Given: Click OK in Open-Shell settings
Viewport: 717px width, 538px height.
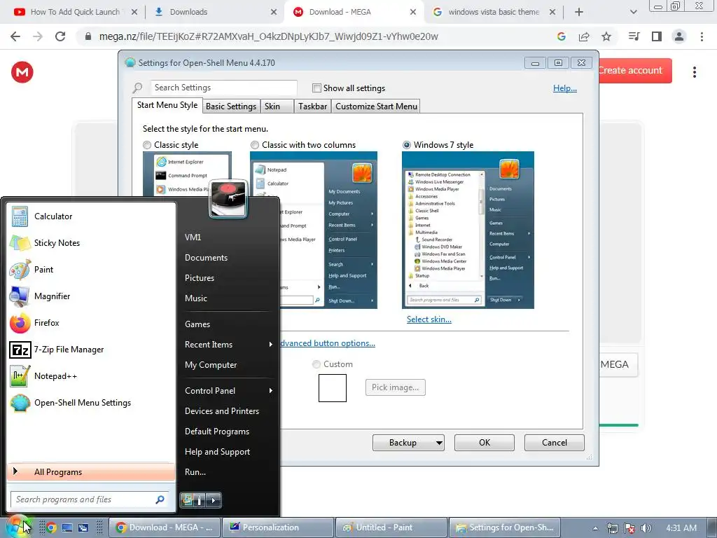Looking at the screenshot, I should coord(485,443).
